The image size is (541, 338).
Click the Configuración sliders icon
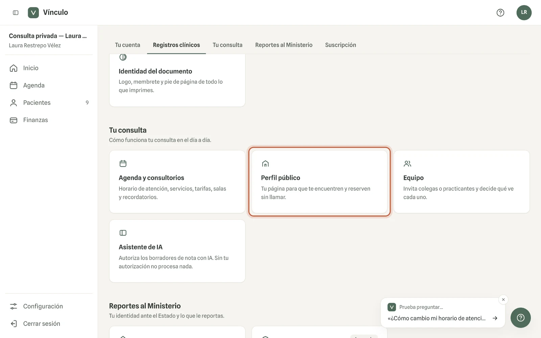(14, 306)
